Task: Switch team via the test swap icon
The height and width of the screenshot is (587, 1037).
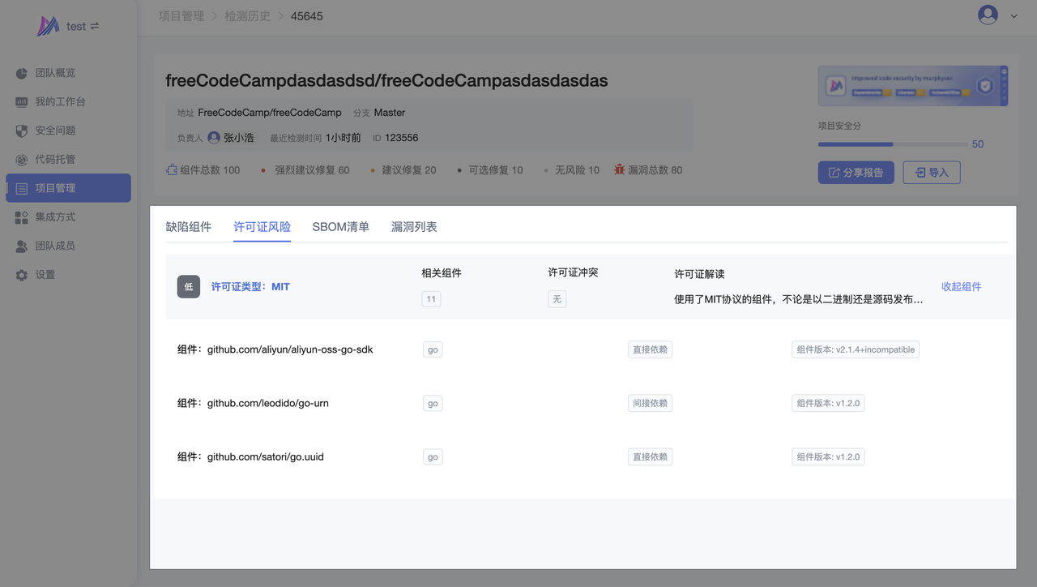Action: pos(95,26)
